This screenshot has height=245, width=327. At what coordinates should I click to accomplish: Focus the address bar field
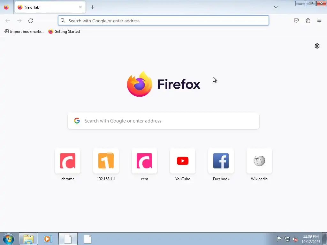pos(163,21)
